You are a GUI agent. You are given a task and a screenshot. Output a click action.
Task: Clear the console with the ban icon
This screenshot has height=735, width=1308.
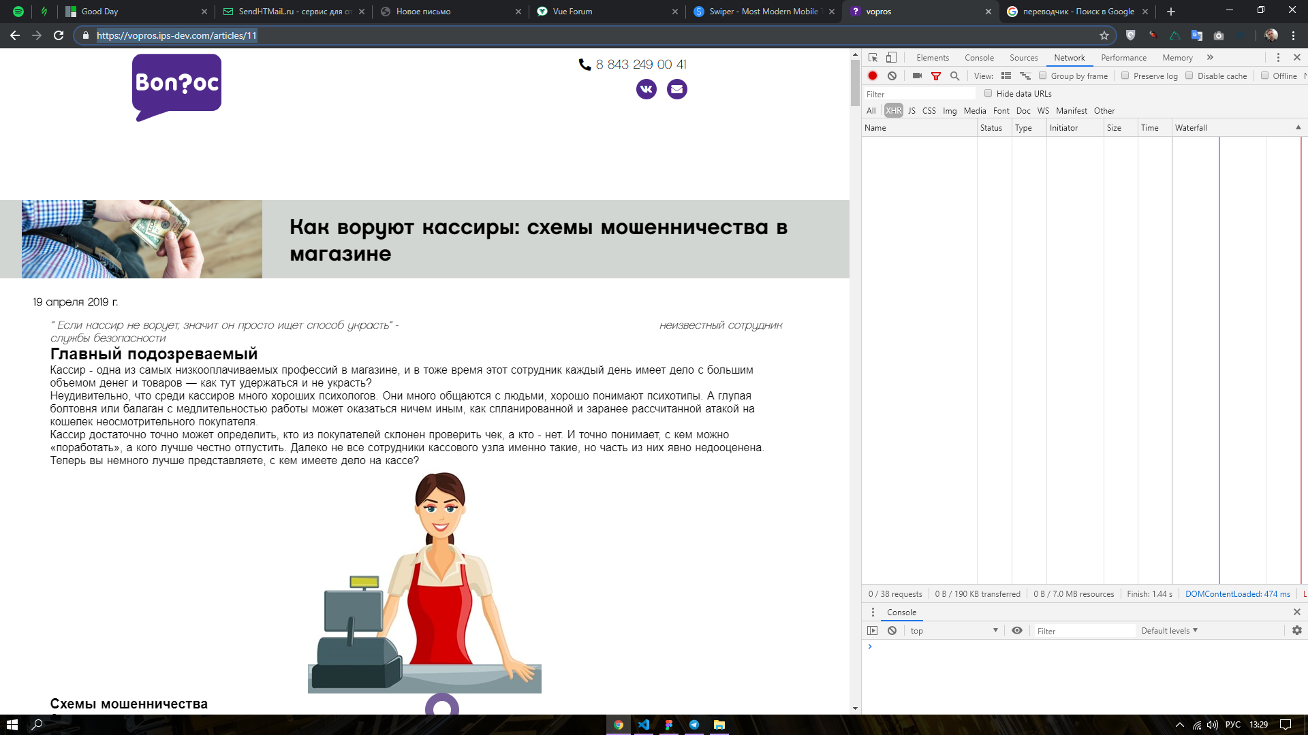[892, 631]
